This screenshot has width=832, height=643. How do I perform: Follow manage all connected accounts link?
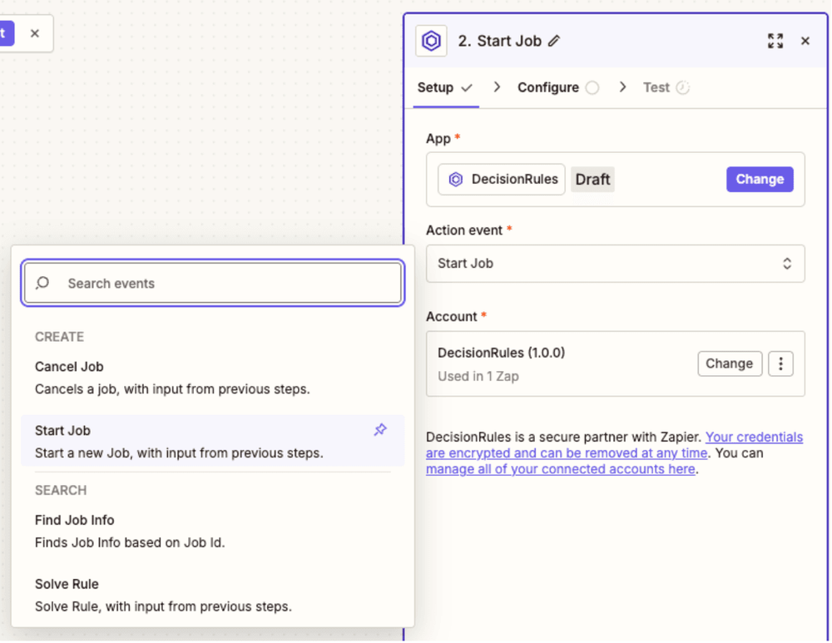click(560, 469)
